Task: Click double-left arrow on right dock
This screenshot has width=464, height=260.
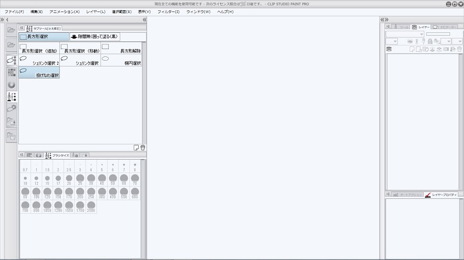Action: [382, 20]
